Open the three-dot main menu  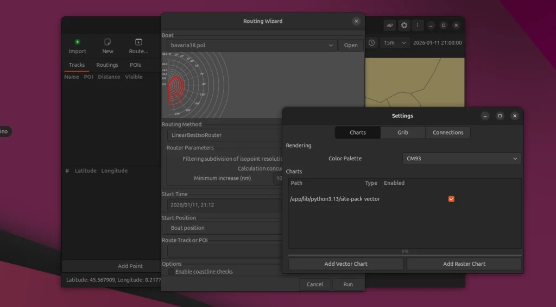[417, 26]
